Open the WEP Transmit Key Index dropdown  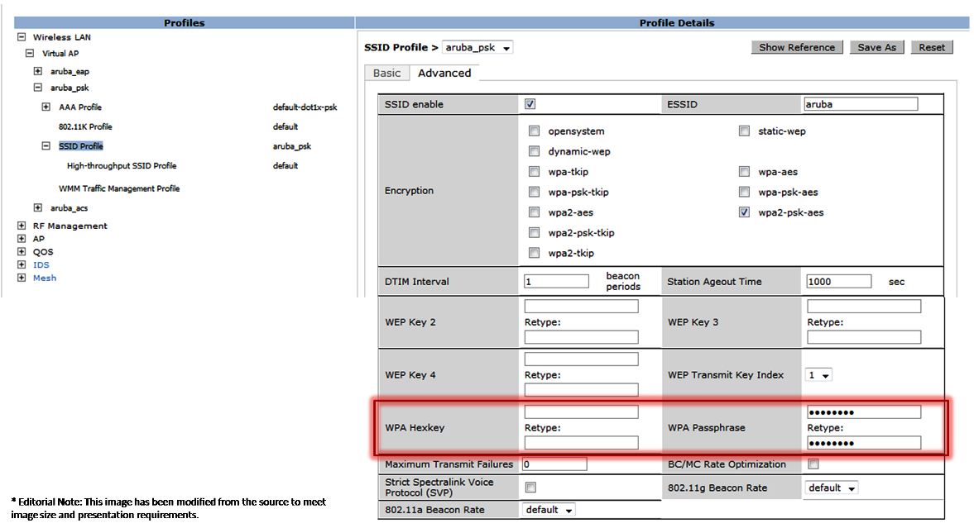tap(818, 375)
